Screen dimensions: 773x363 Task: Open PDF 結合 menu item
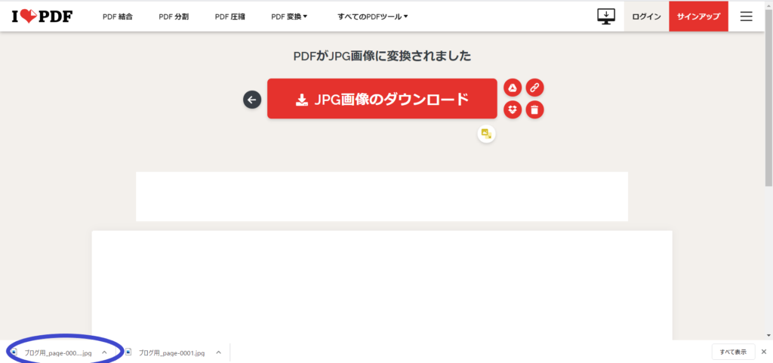pyautogui.click(x=117, y=17)
